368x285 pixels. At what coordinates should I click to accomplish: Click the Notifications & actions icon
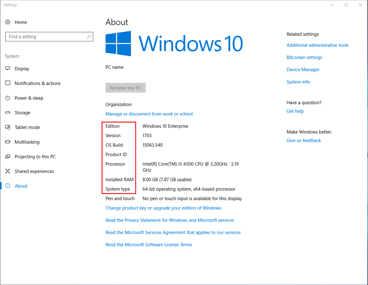pyautogui.click(x=8, y=83)
